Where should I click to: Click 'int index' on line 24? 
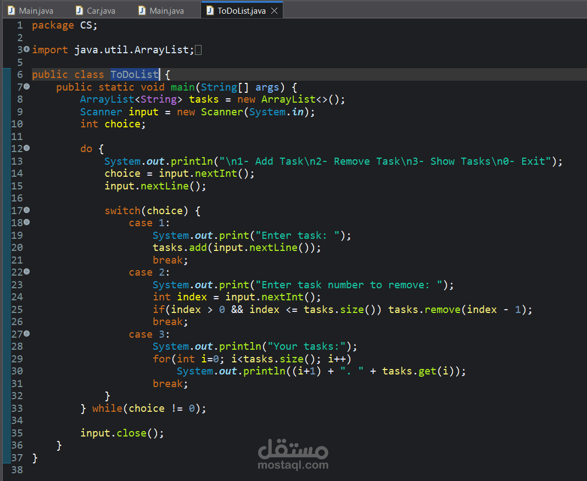[x=180, y=297]
